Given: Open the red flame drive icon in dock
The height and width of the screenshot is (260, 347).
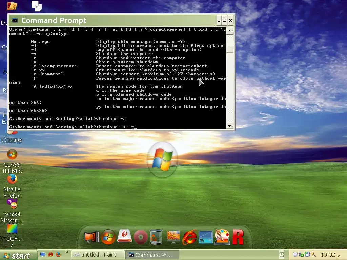Looking at the screenshot, I should point(124,236).
